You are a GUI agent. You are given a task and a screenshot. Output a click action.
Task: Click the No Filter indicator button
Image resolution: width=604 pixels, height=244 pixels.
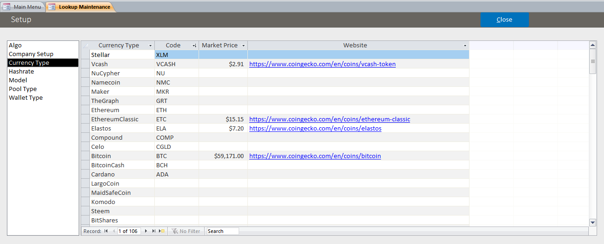[186, 231]
